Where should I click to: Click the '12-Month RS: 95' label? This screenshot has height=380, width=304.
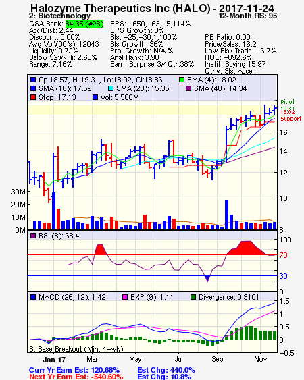pos(248,16)
